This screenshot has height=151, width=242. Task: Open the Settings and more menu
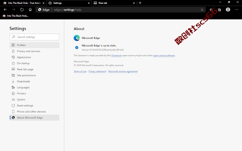pos(237,10)
